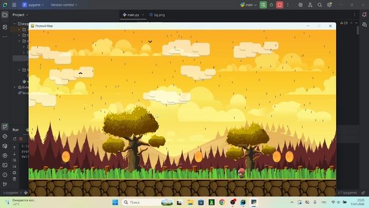The width and height of the screenshot is (369, 208).
Task: Open the Problems tool window icon
Action: (5, 175)
